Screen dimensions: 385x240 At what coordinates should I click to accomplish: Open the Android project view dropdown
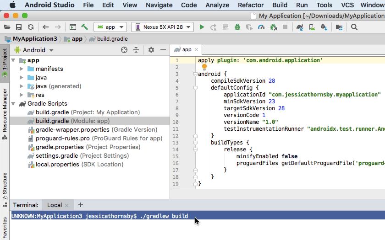click(34, 50)
